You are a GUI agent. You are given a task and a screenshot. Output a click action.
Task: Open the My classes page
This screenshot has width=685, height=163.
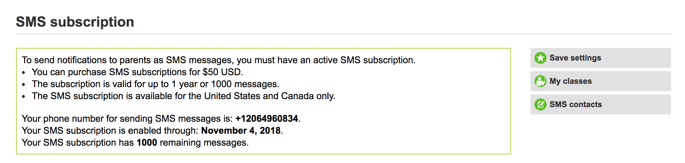[600, 81]
